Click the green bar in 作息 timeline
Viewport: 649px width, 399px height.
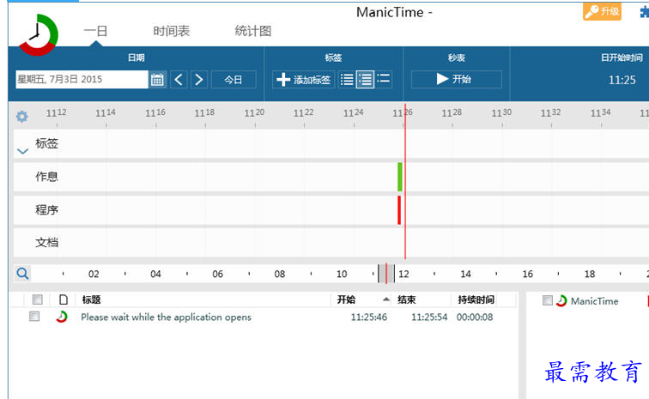pos(400,177)
